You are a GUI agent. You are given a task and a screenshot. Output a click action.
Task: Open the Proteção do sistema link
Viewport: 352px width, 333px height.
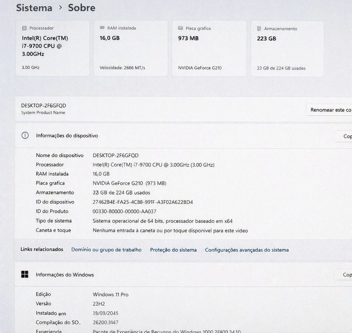(173, 250)
